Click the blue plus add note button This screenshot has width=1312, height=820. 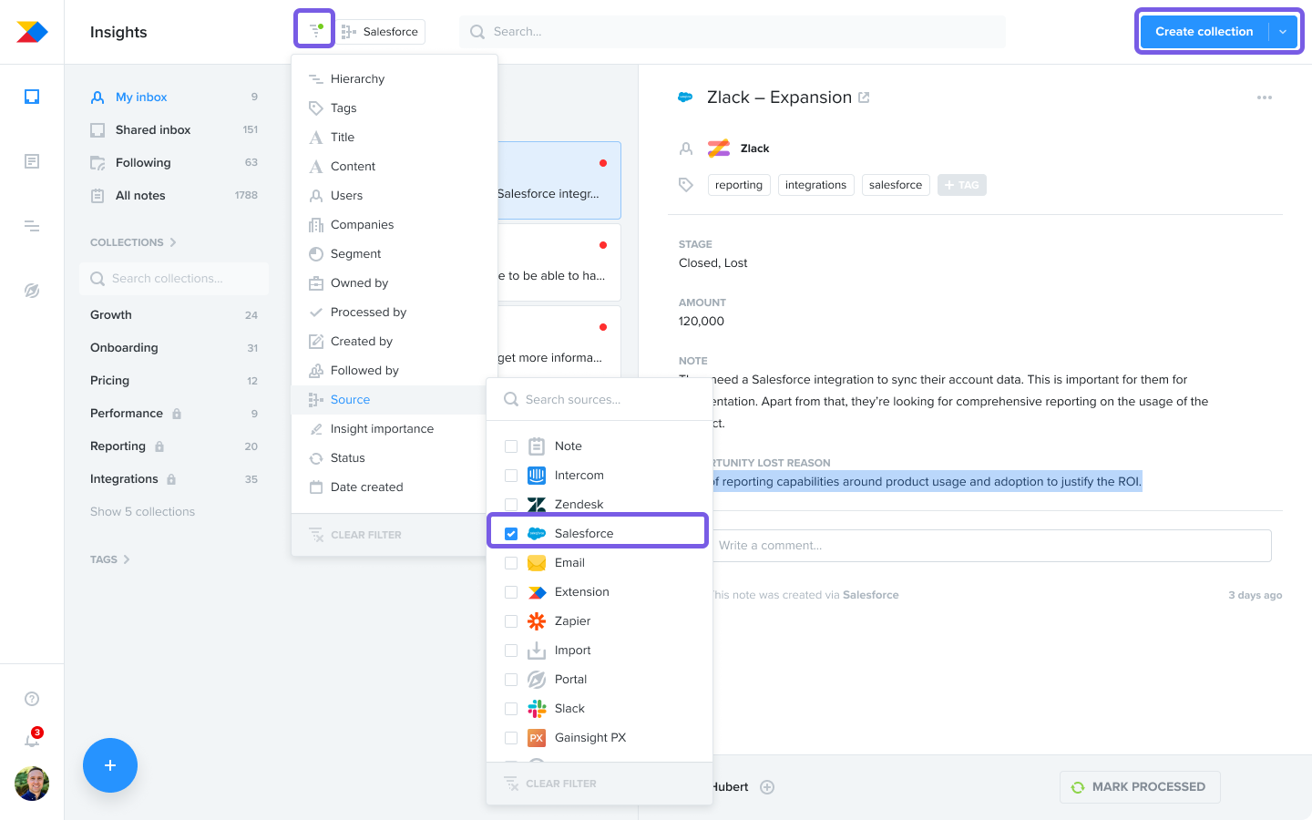coord(110,765)
